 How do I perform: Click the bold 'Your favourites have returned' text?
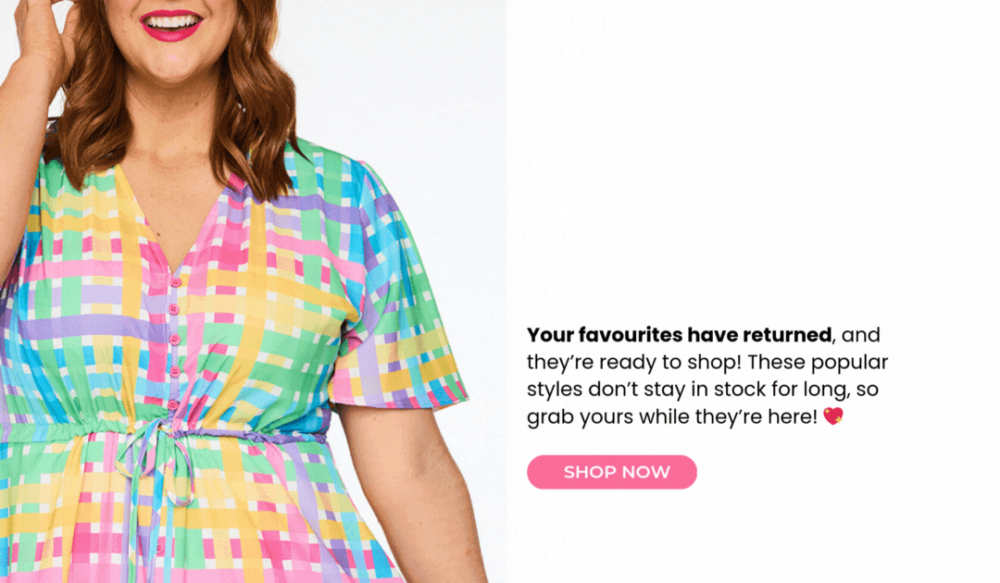coord(680,334)
